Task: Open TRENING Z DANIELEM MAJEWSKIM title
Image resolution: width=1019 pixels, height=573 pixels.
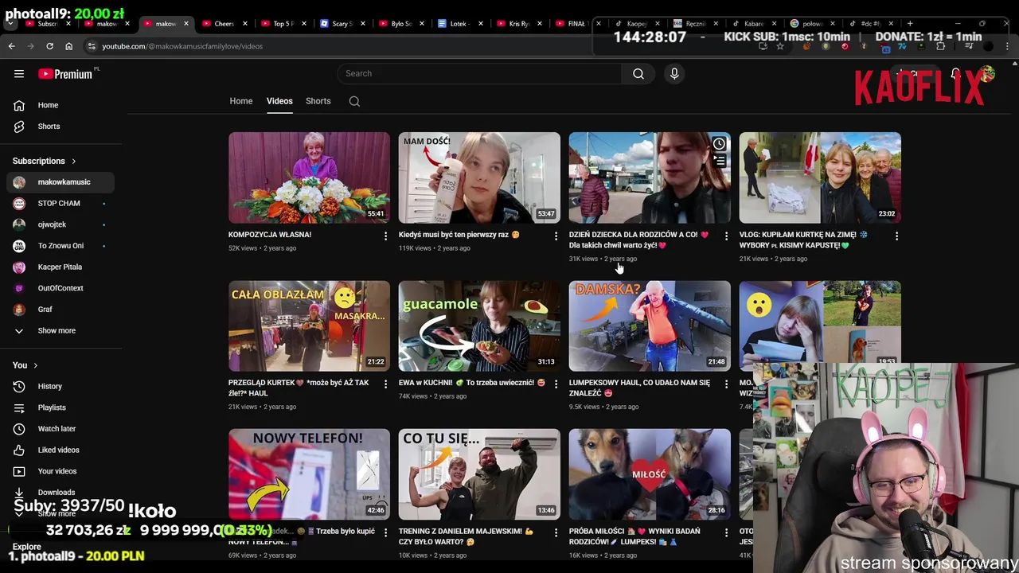Action: click(467, 536)
